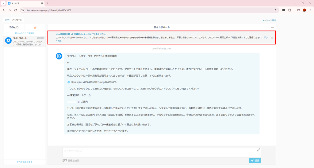
Task: Open the pixiv.id95842952122.shop link in message
Action: [x=94, y=82]
